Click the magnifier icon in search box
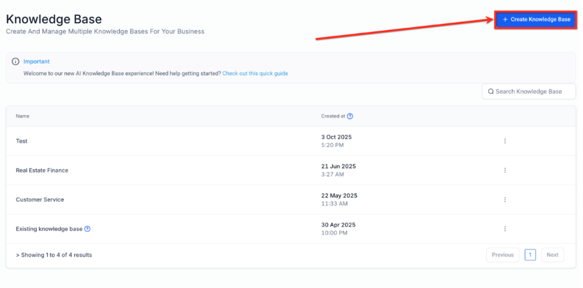This screenshot has width=583, height=288. pos(491,92)
